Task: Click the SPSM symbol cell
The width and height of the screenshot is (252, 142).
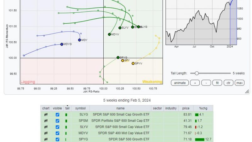Action: pyautogui.click(x=83, y=121)
